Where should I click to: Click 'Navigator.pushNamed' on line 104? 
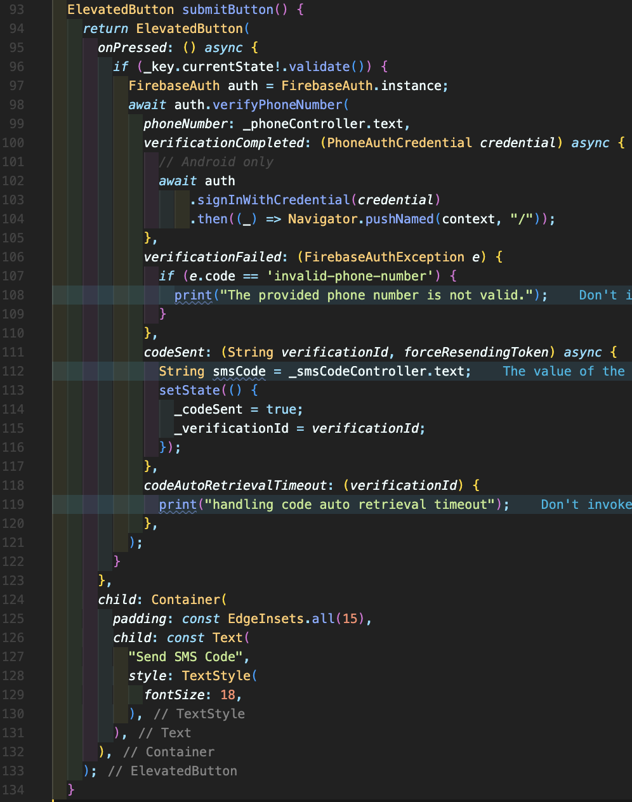360,219
